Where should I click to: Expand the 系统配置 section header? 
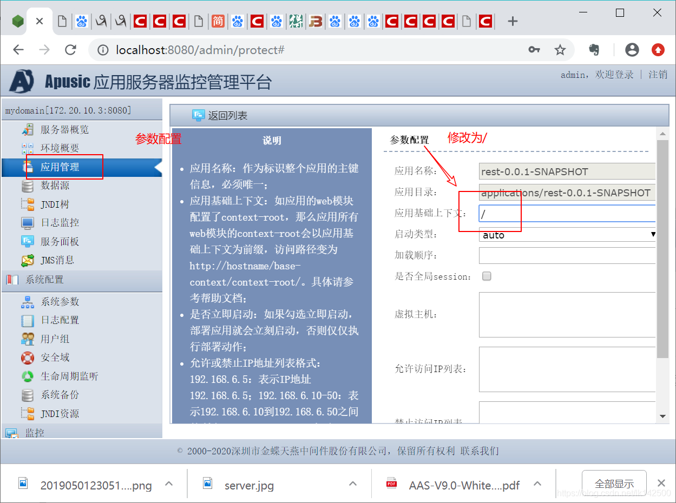pyautogui.click(x=45, y=281)
